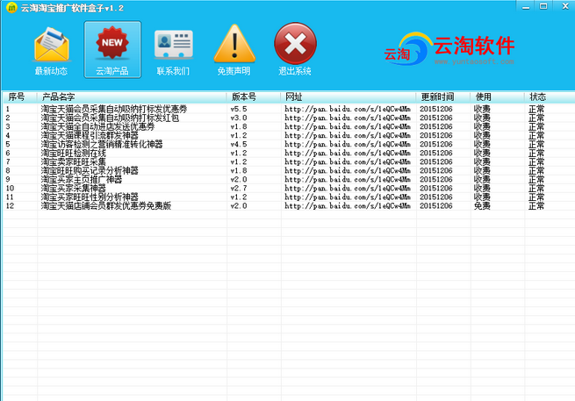This screenshot has height=401, width=575.
Task: Click the pan.baidu.com URL in row 1
Action: coord(348,109)
